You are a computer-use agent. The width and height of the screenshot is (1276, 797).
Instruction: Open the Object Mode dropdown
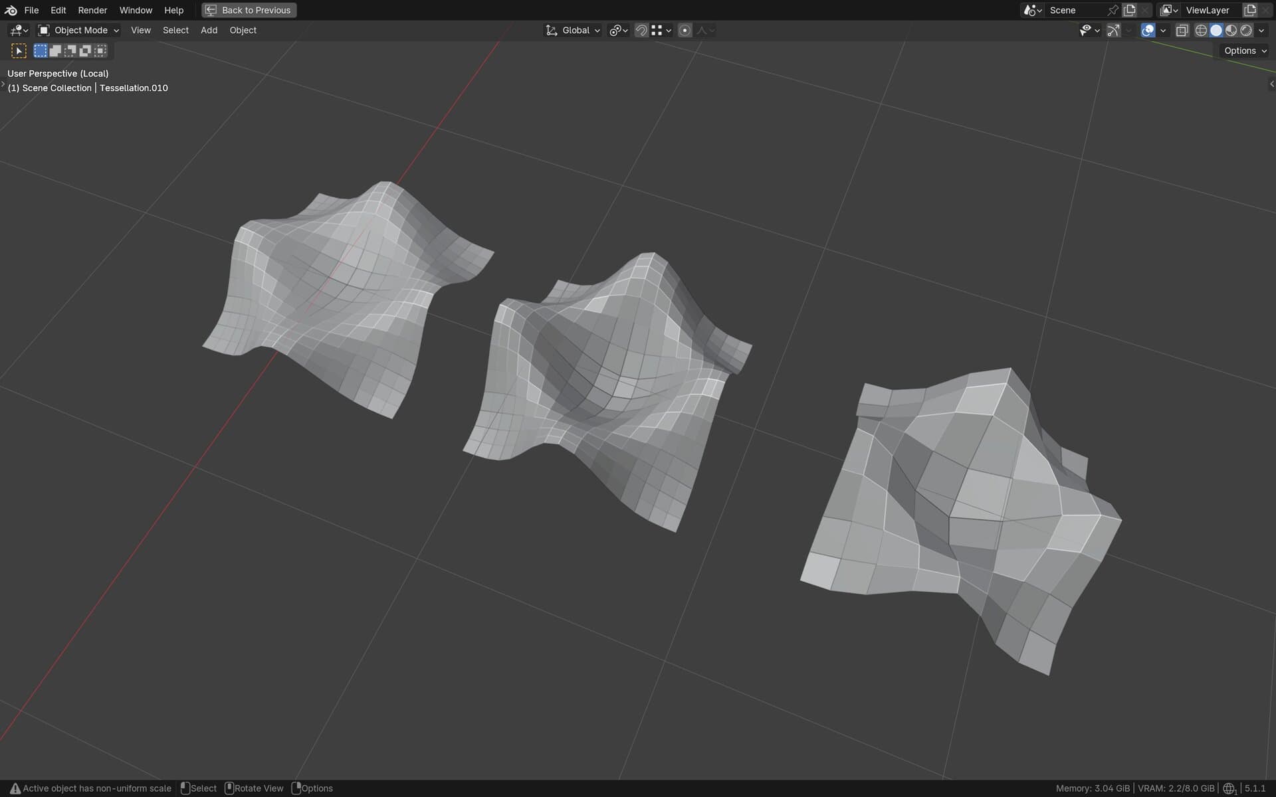click(x=78, y=31)
